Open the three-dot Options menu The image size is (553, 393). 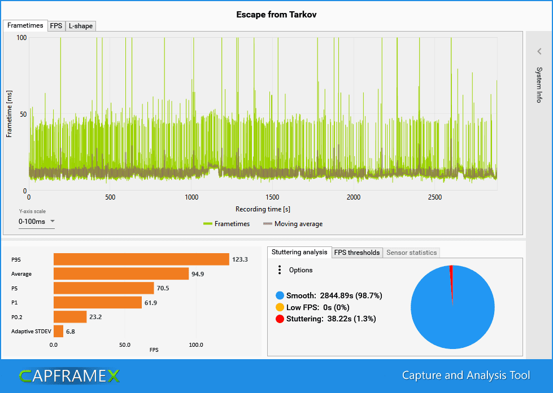coord(280,270)
